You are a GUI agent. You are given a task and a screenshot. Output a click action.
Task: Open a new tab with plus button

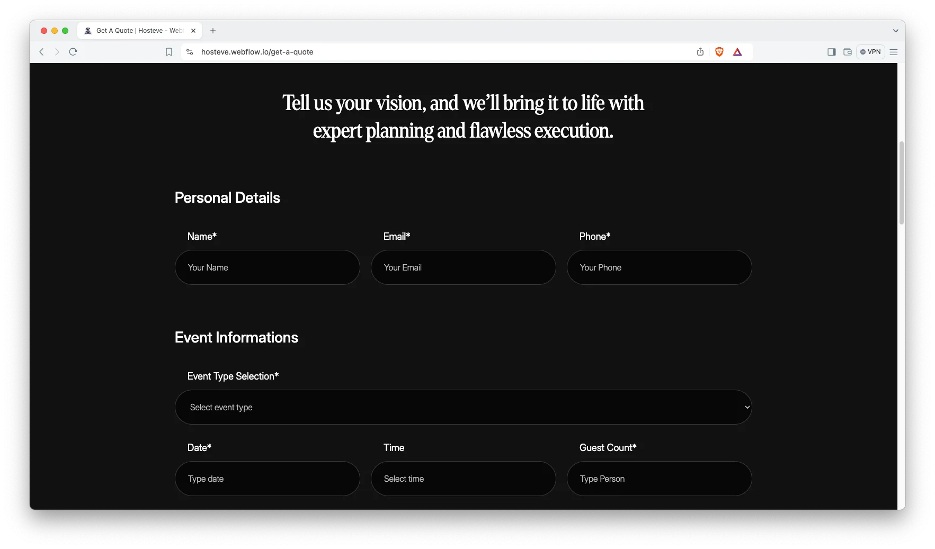213,31
